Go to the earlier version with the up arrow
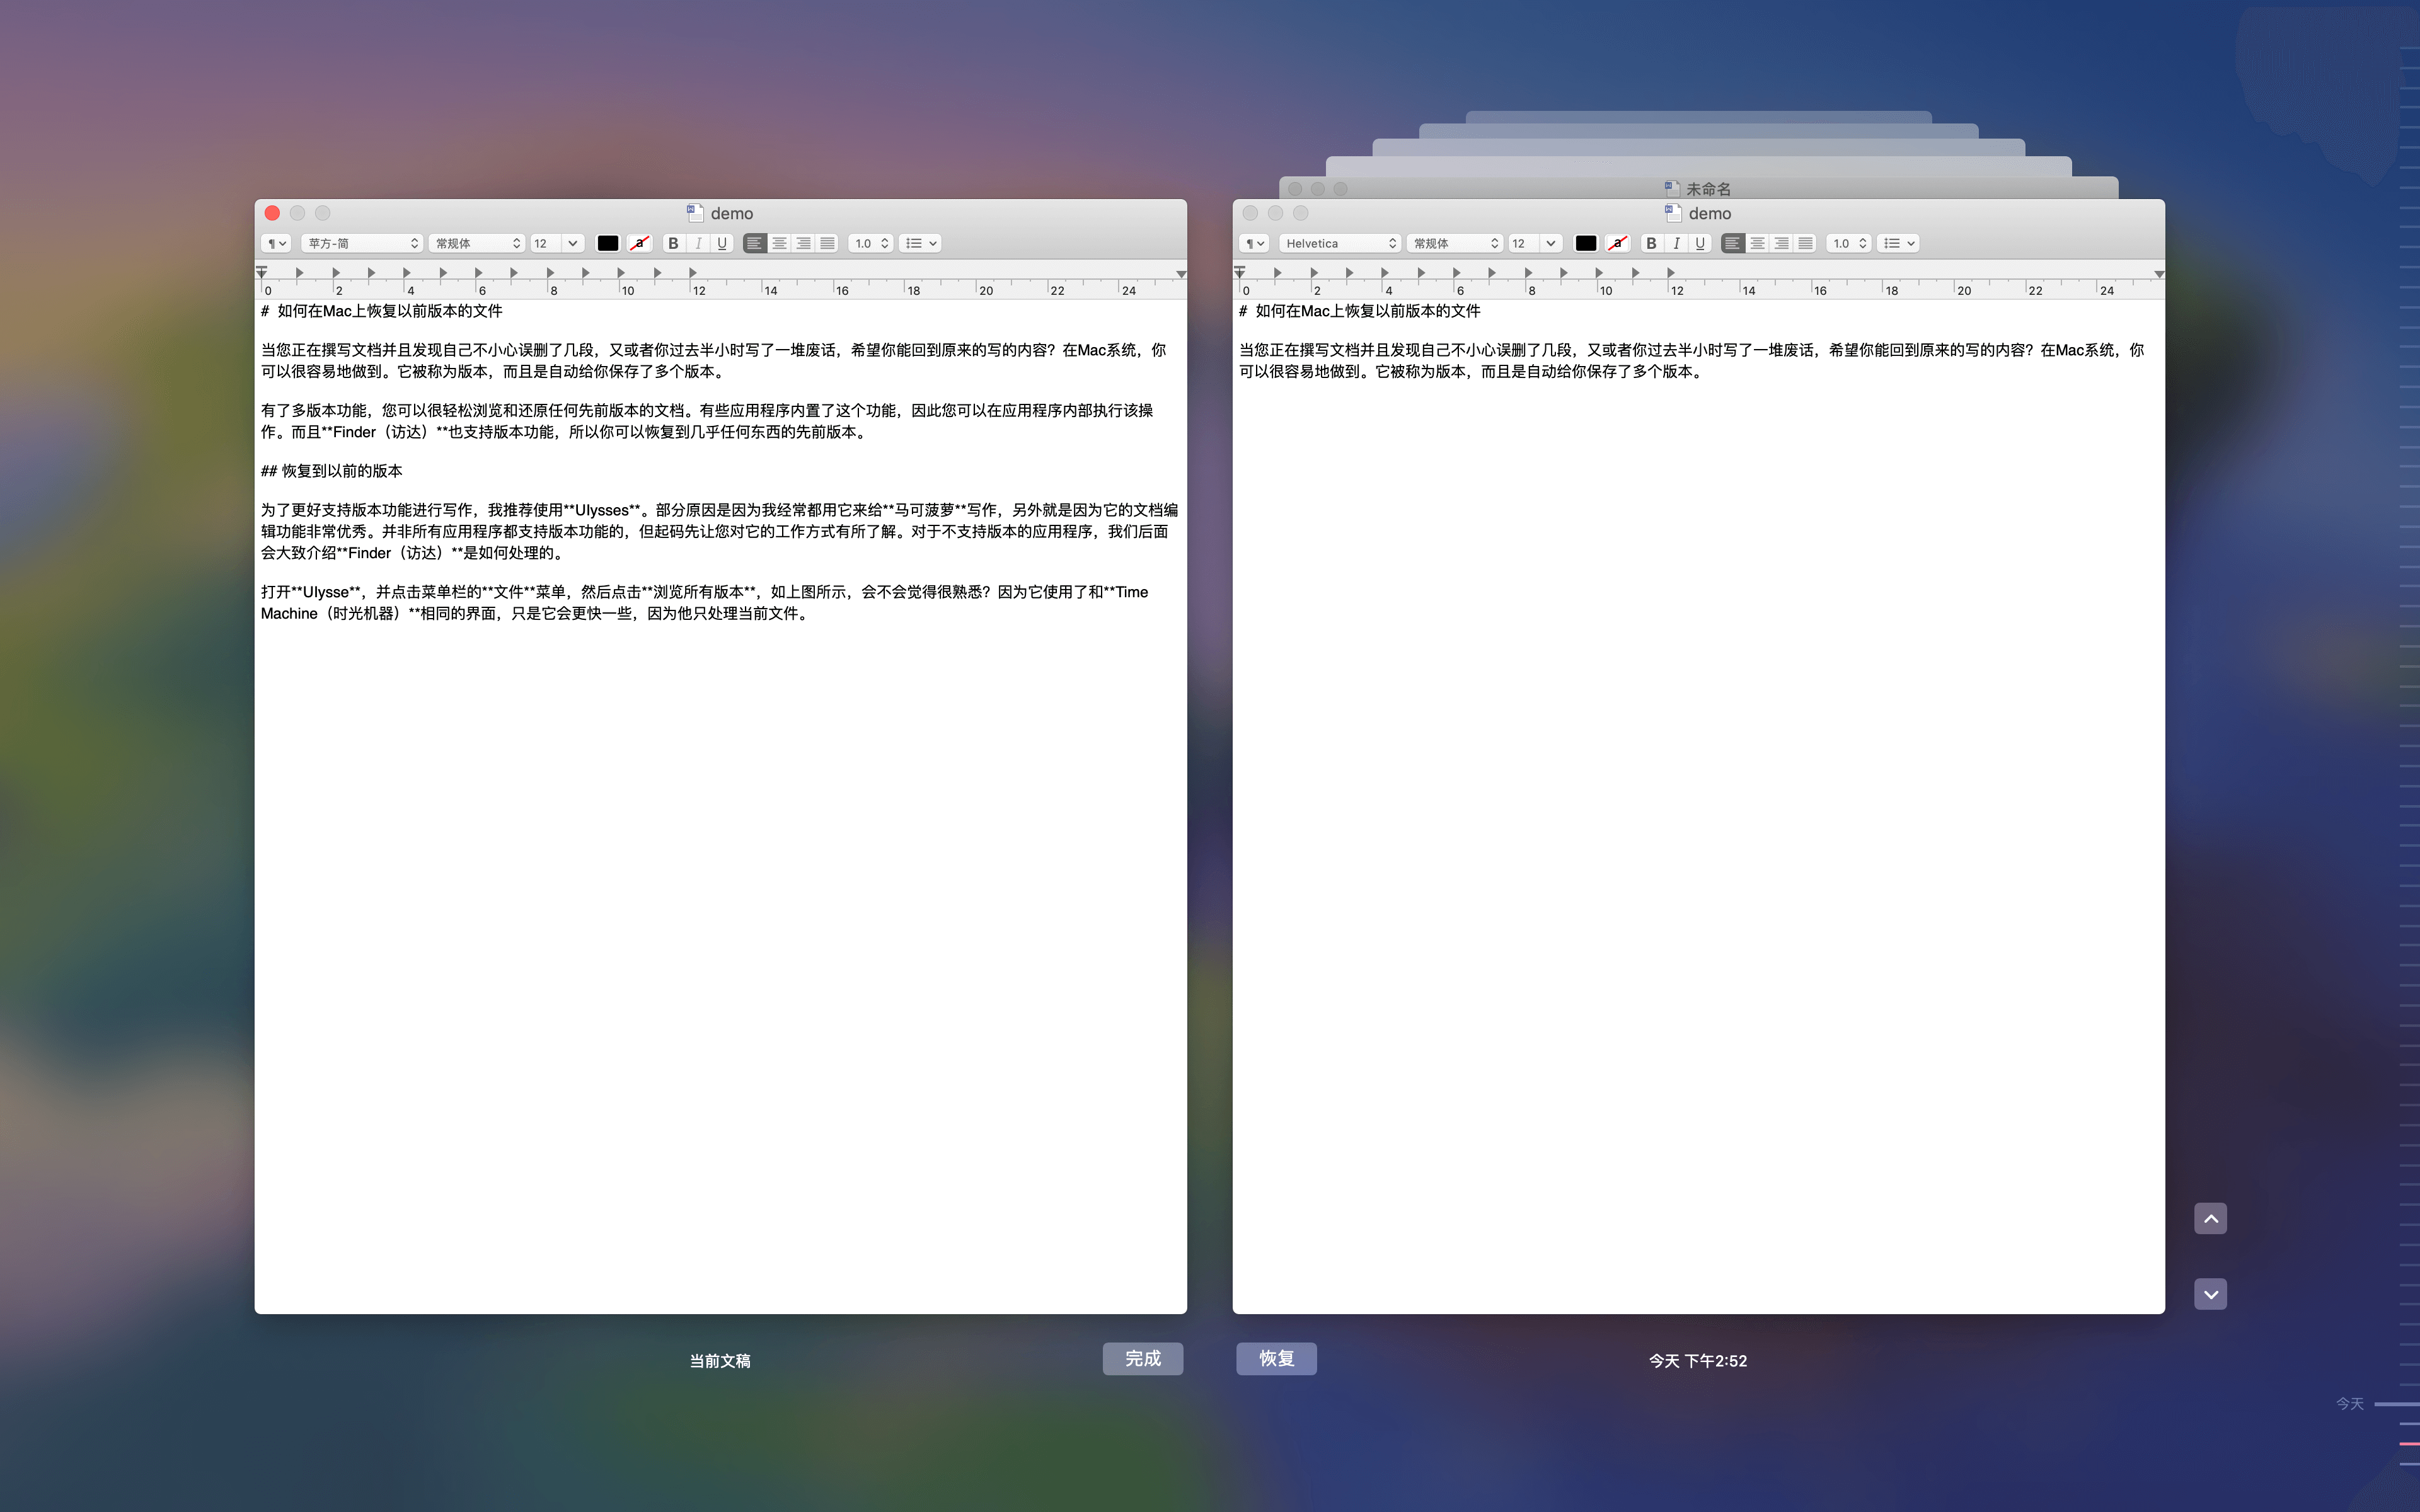 (2210, 1218)
